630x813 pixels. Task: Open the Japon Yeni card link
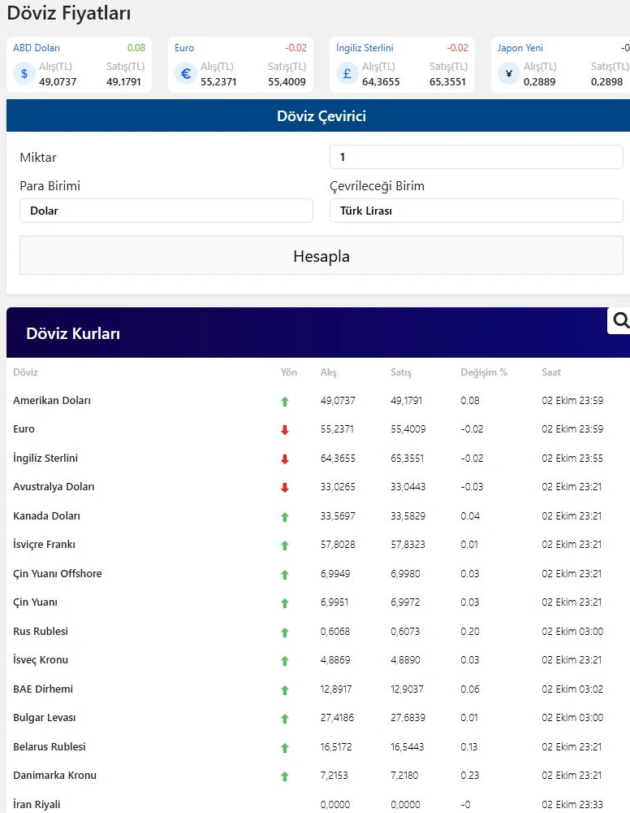tap(520, 48)
